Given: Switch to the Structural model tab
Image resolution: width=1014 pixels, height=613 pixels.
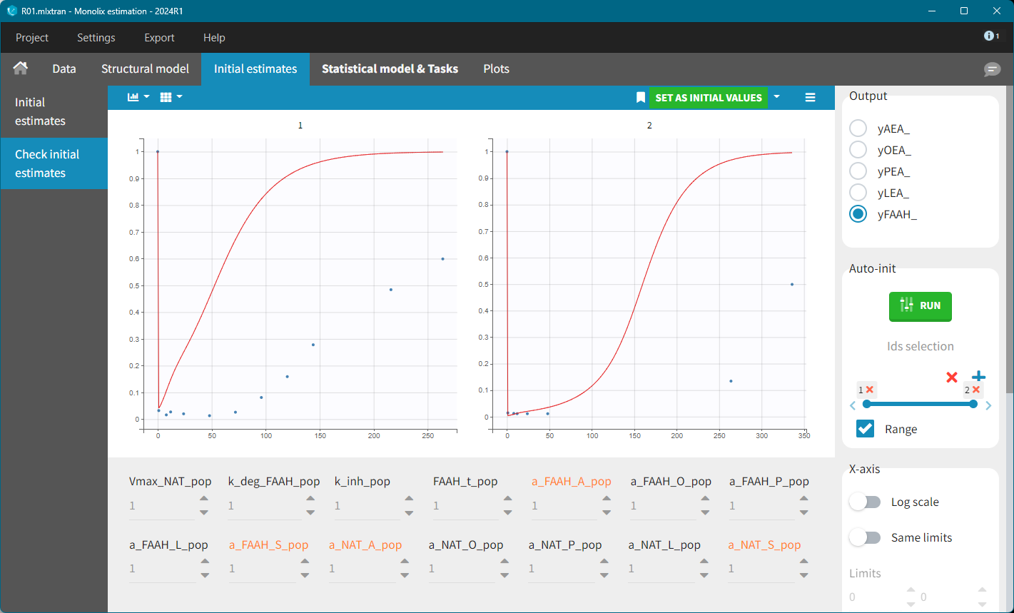Looking at the screenshot, I should point(145,69).
